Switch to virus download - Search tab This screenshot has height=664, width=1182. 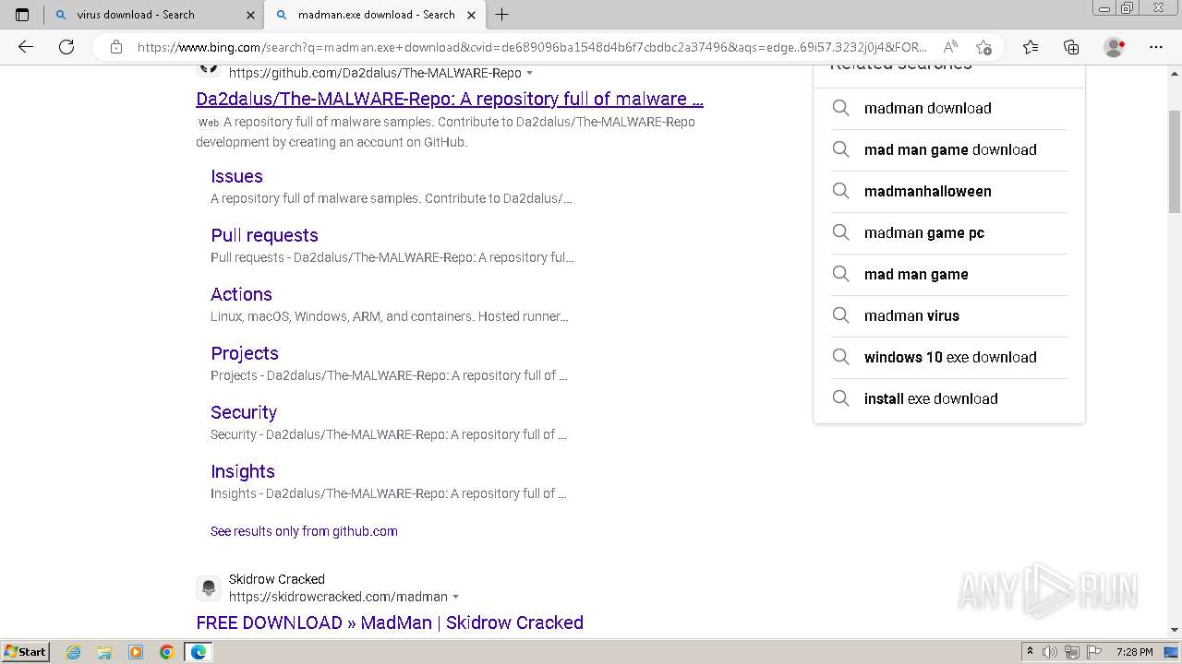[x=154, y=15]
